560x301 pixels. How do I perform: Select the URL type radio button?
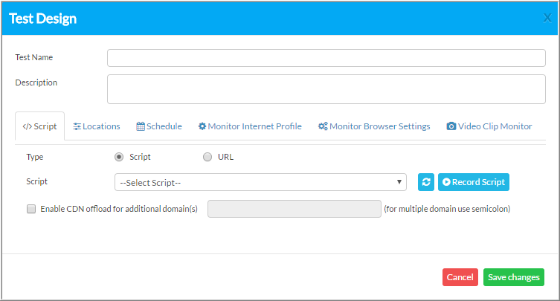[207, 157]
